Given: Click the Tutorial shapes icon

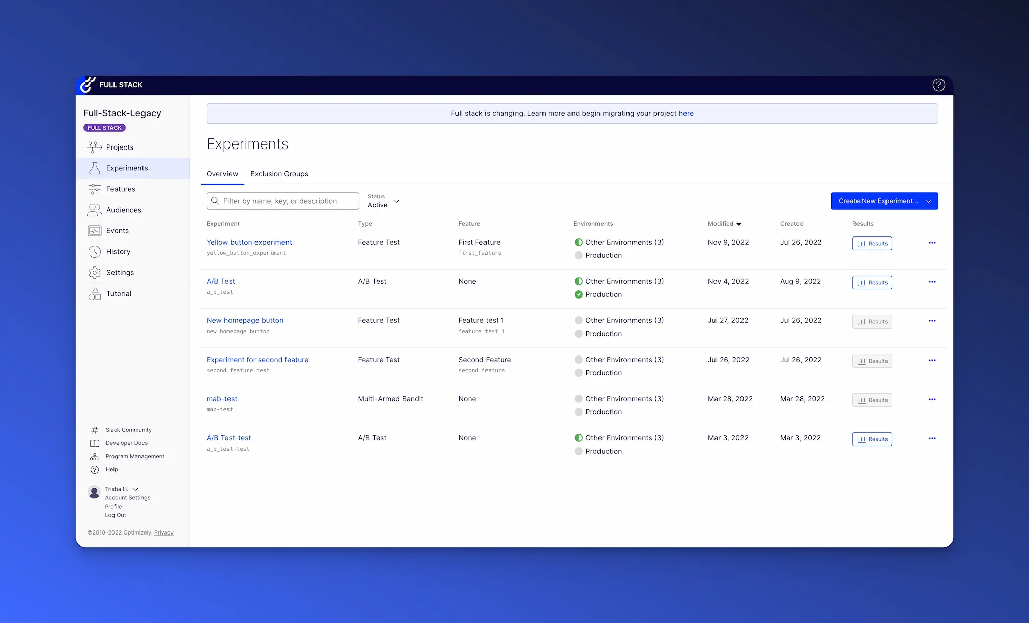Looking at the screenshot, I should tap(95, 294).
